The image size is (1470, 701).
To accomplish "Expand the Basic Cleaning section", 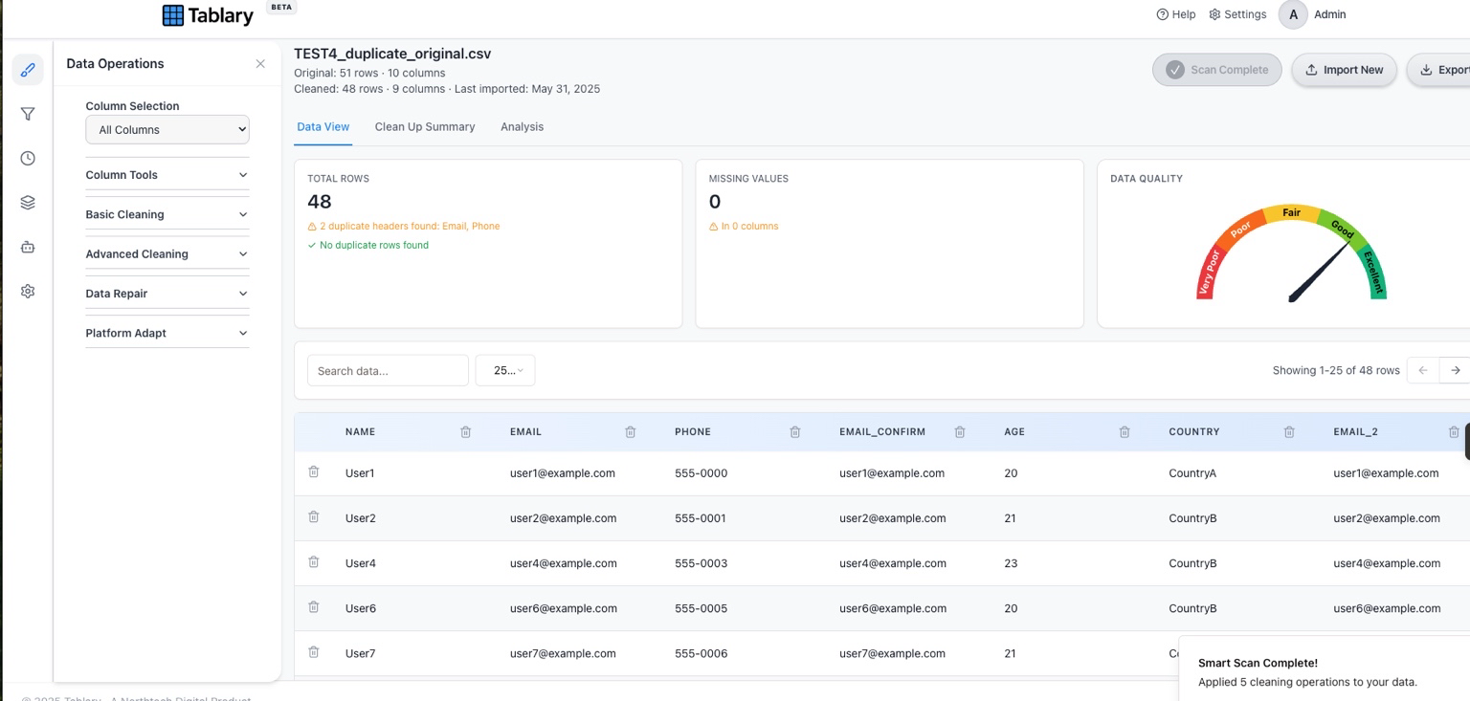I will pyautogui.click(x=167, y=214).
